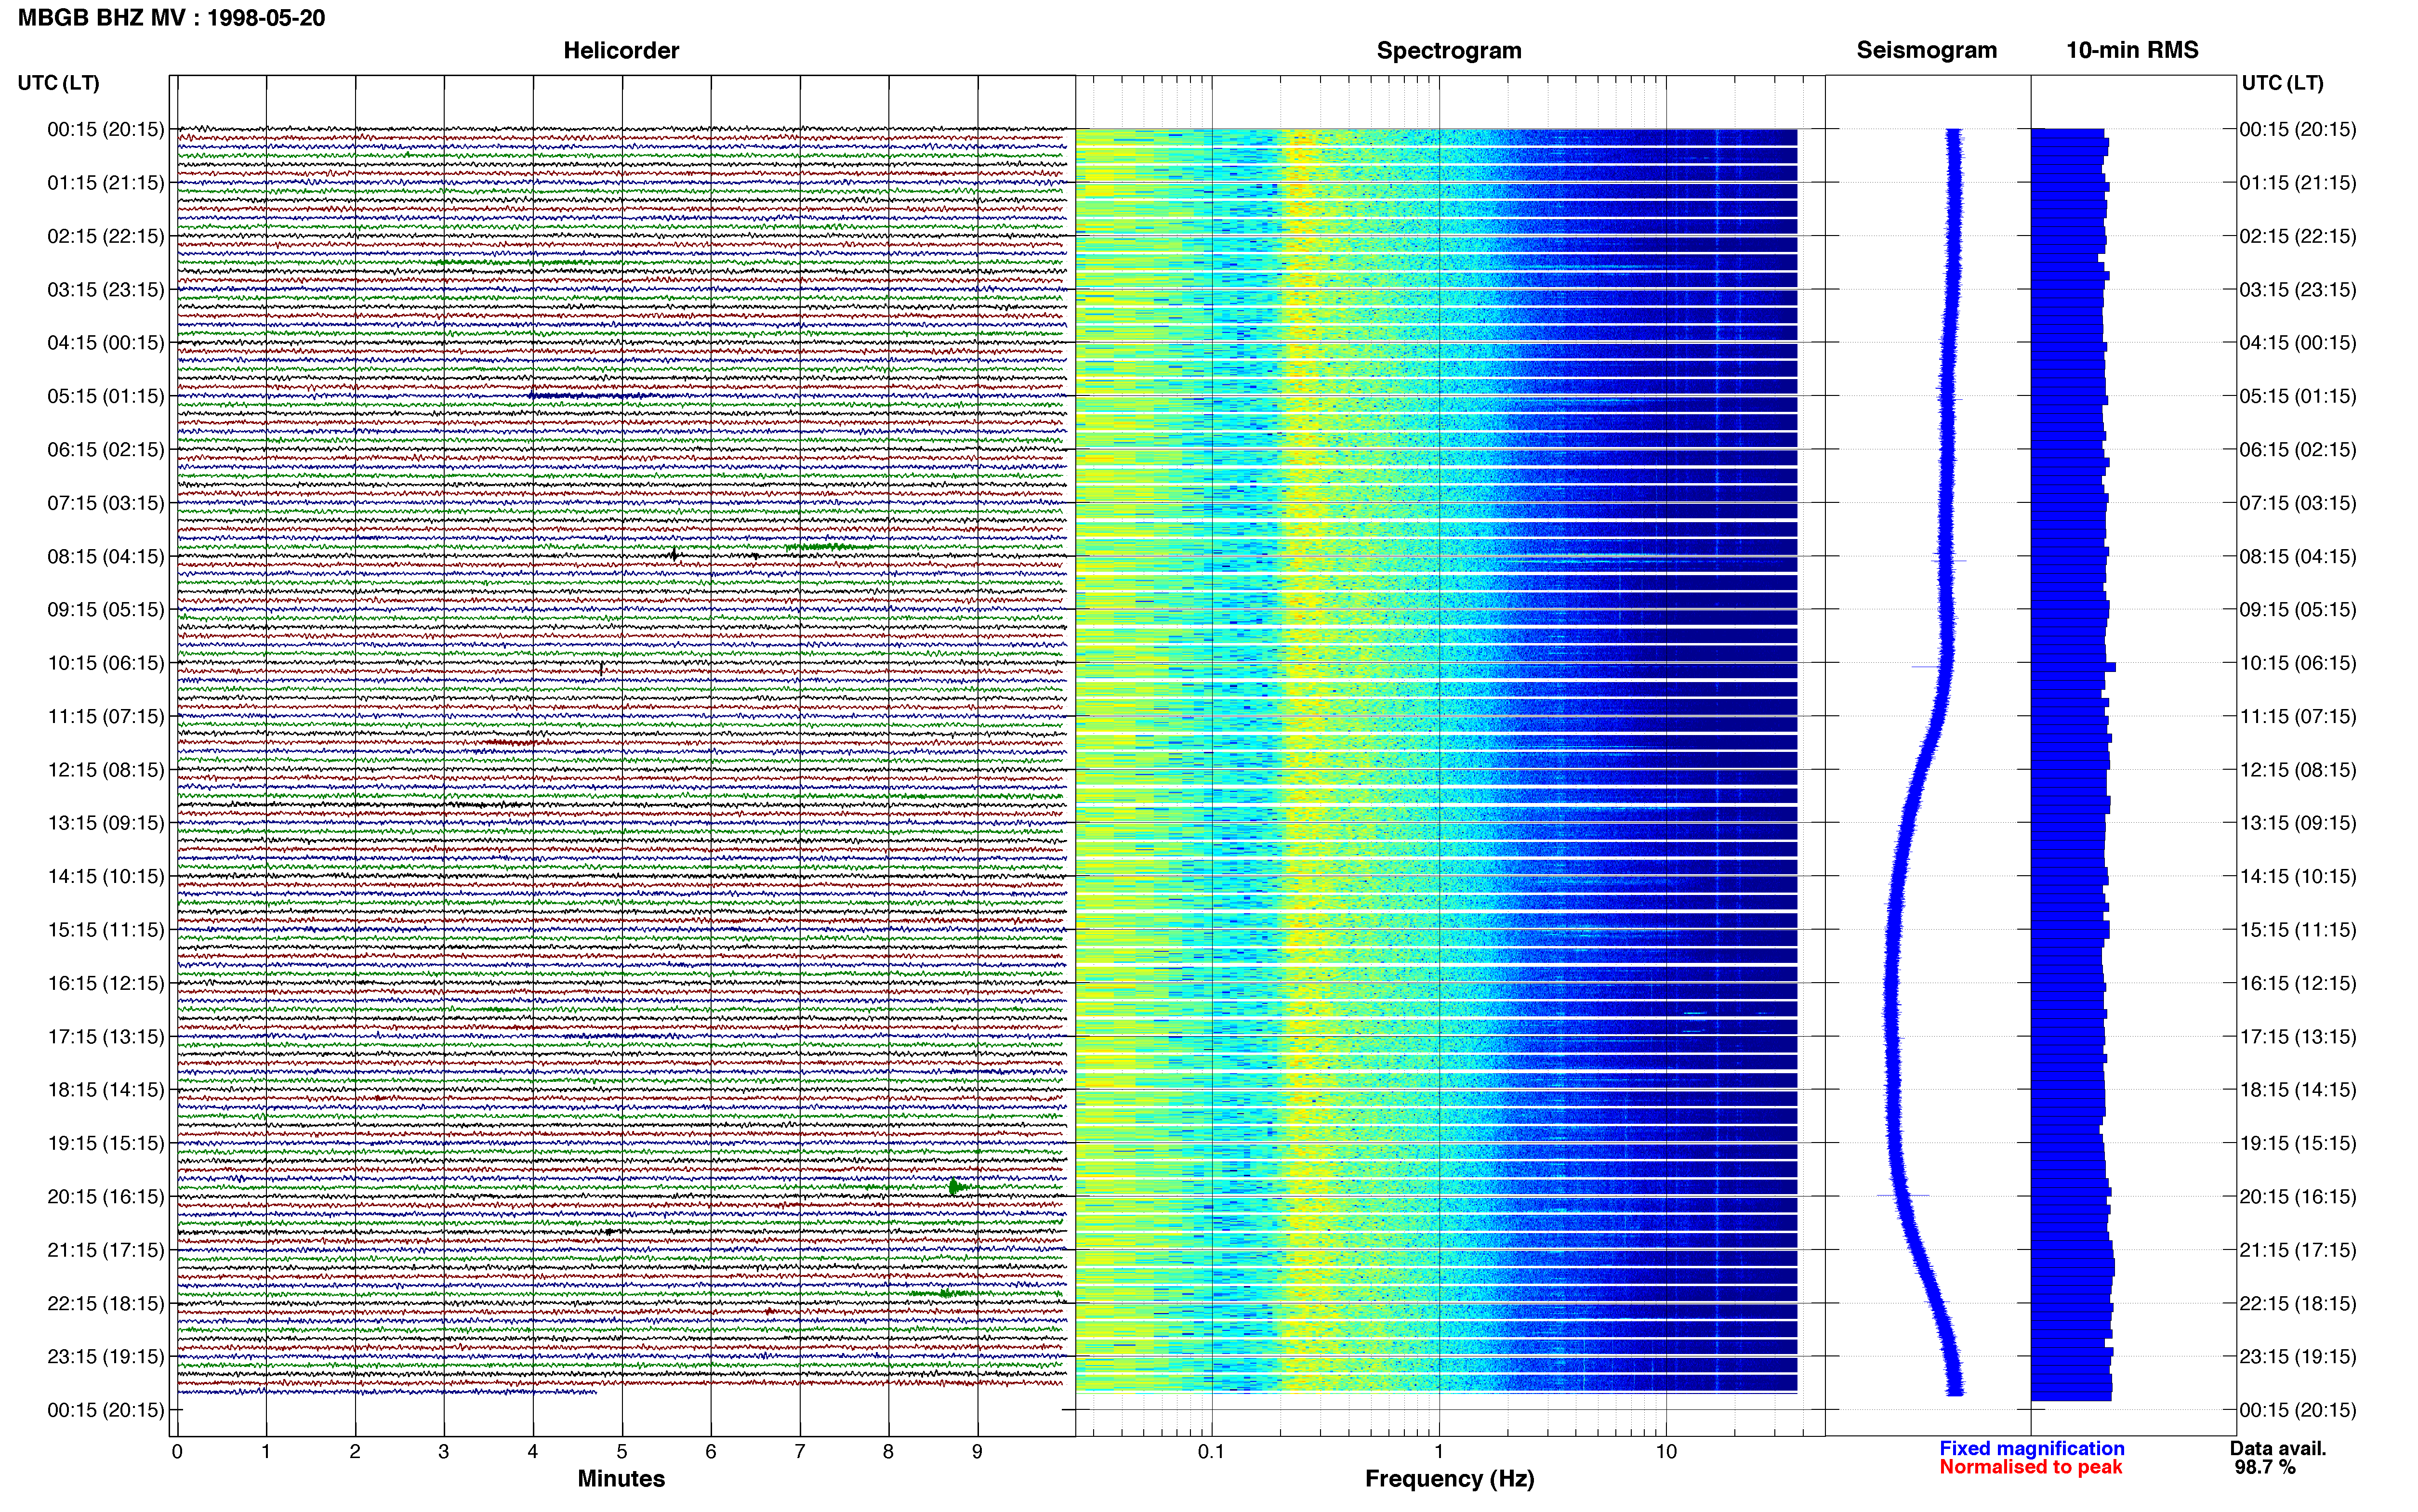The image size is (2418, 1512).
Task: Click helicorder minutes tick '5'
Action: point(622,1452)
